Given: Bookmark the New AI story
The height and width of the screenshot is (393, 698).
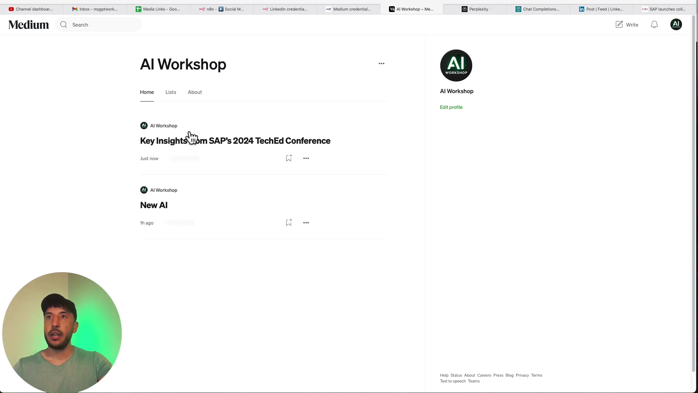Looking at the screenshot, I should click(289, 223).
